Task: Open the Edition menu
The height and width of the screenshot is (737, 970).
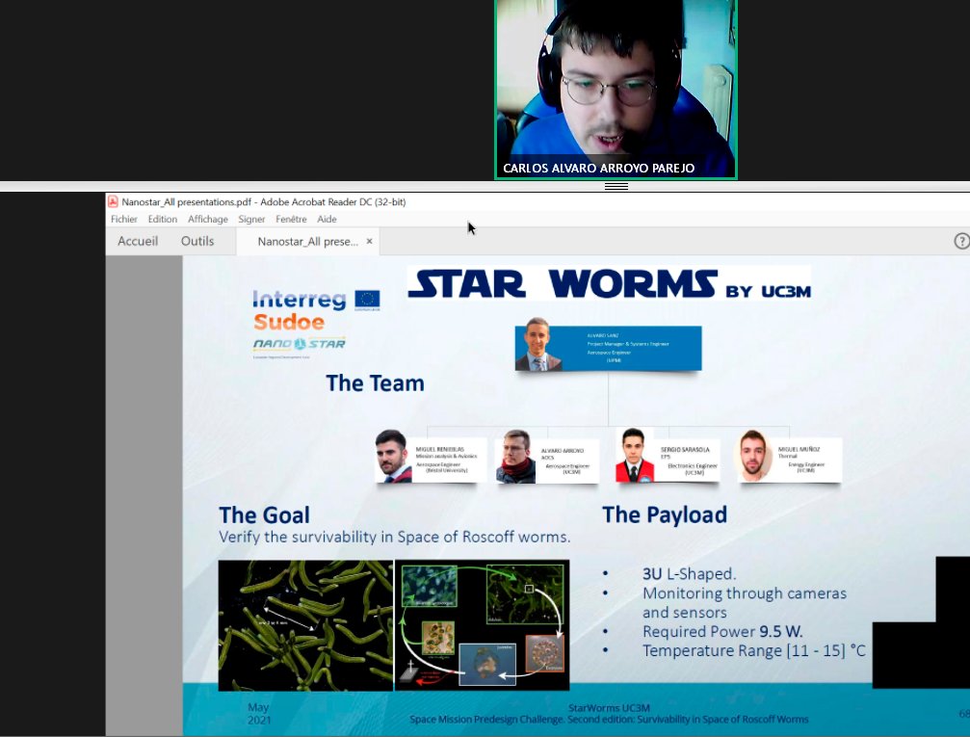Action: tap(162, 219)
